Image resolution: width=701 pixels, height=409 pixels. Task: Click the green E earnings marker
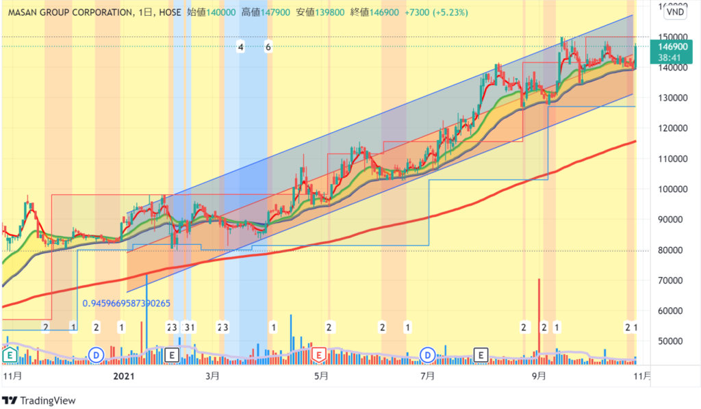pos(10,356)
